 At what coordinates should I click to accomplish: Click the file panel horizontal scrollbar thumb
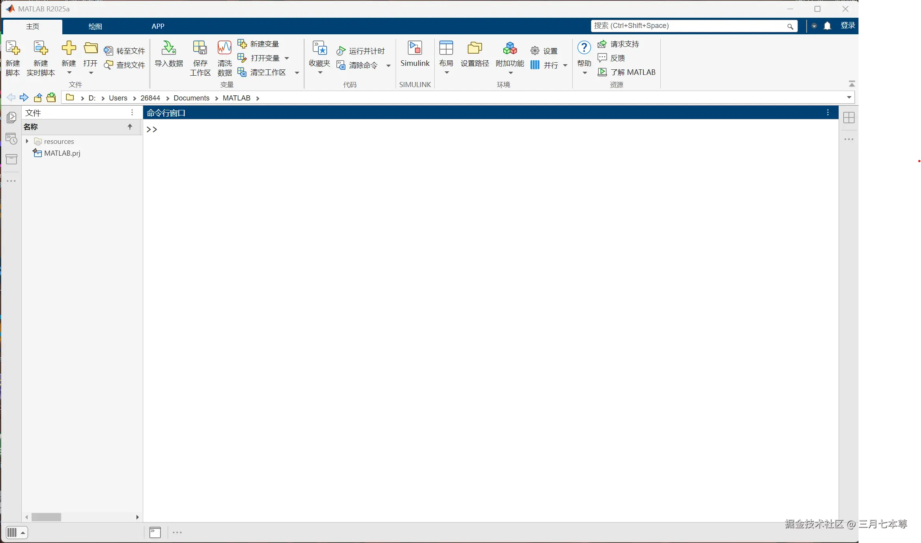click(46, 517)
